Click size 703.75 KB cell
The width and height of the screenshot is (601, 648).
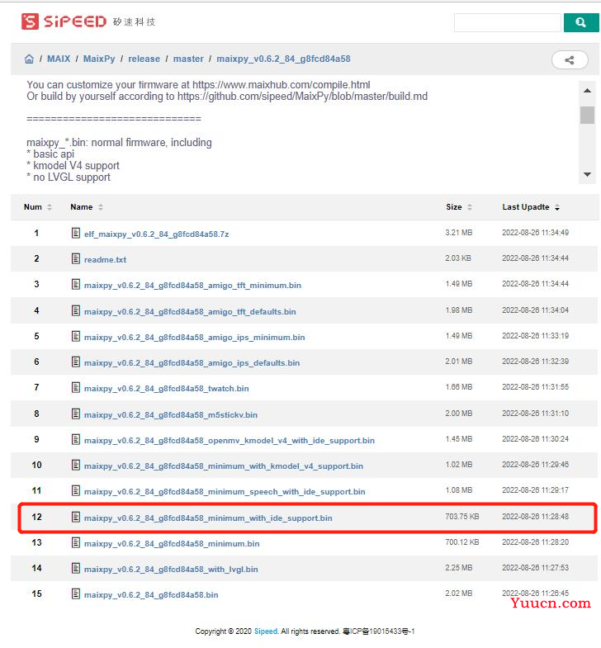tap(462, 517)
